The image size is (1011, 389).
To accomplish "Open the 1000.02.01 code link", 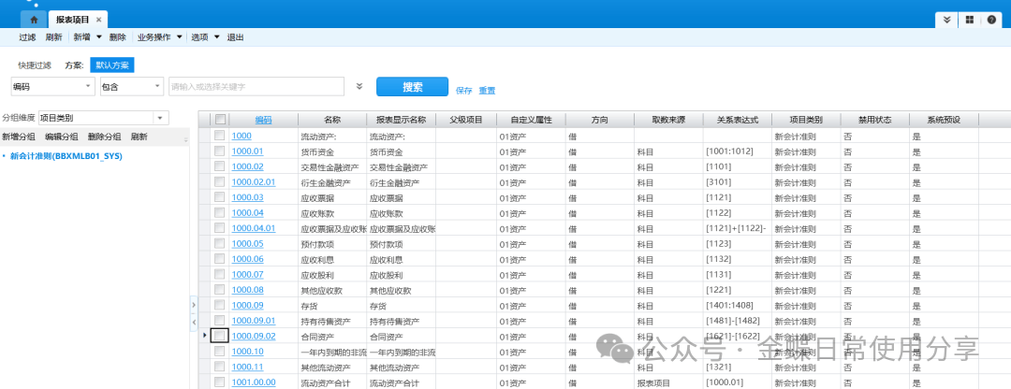I will click(253, 182).
